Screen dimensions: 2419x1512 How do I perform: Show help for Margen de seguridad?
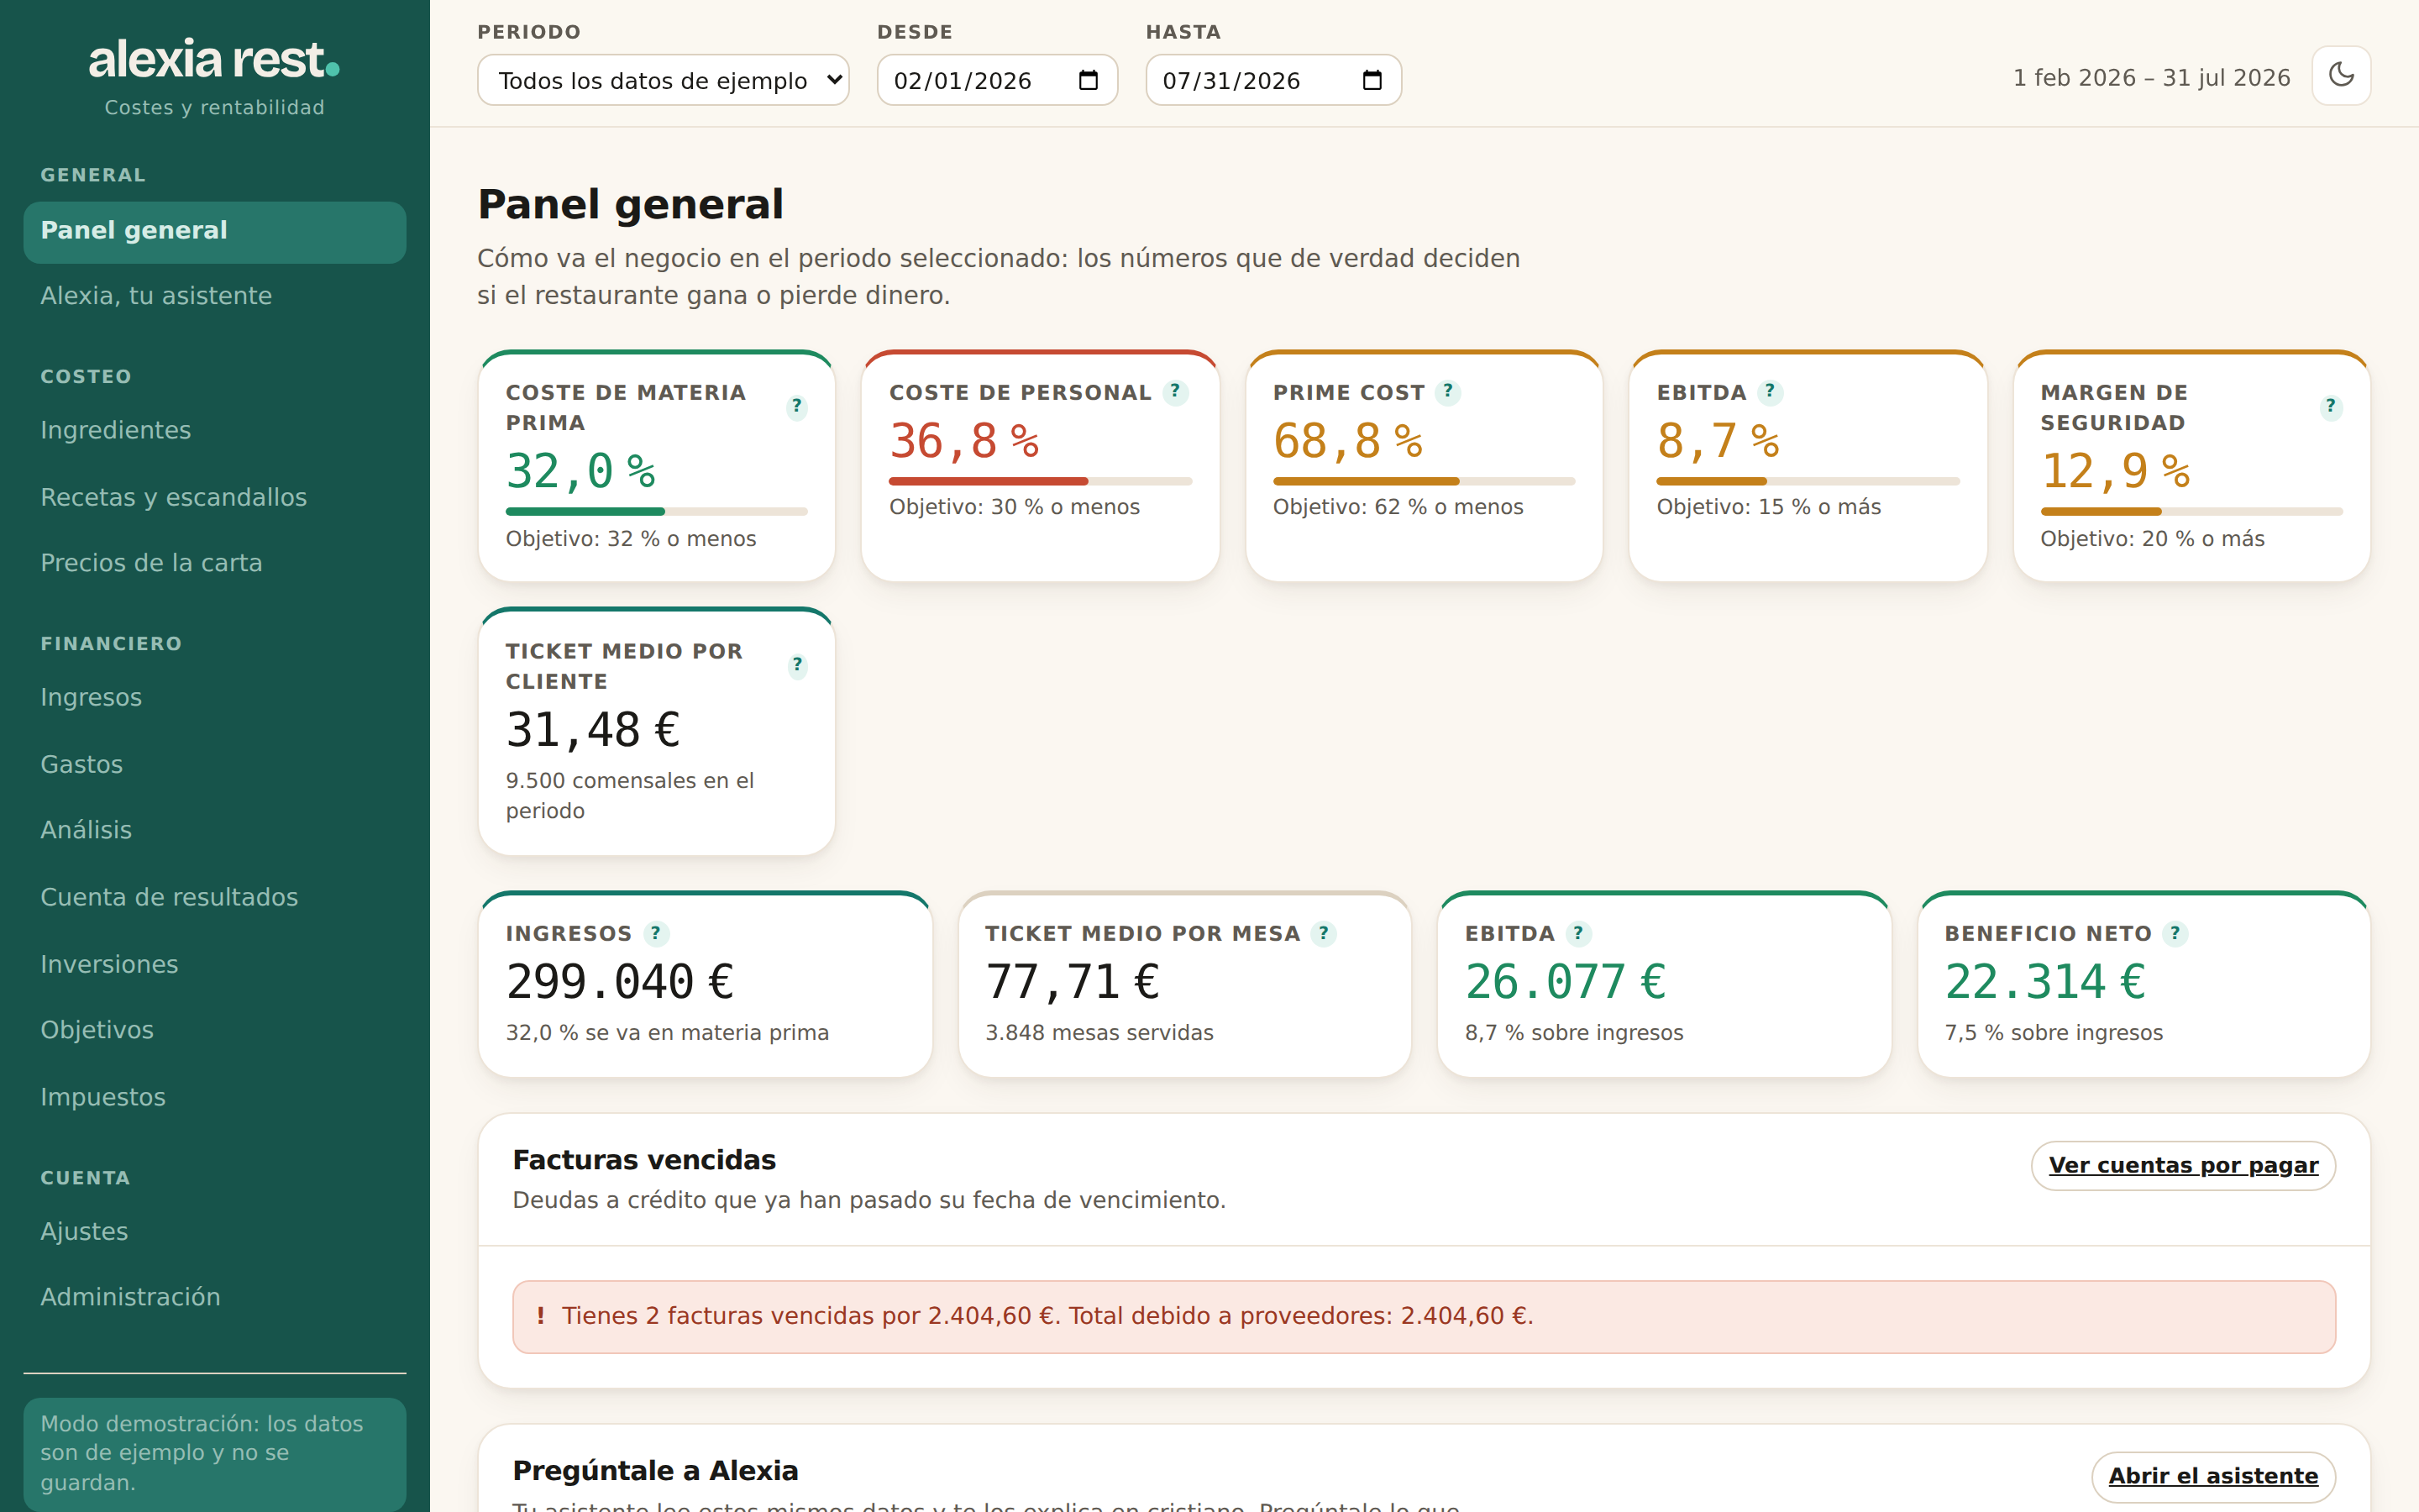(2331, 407)
